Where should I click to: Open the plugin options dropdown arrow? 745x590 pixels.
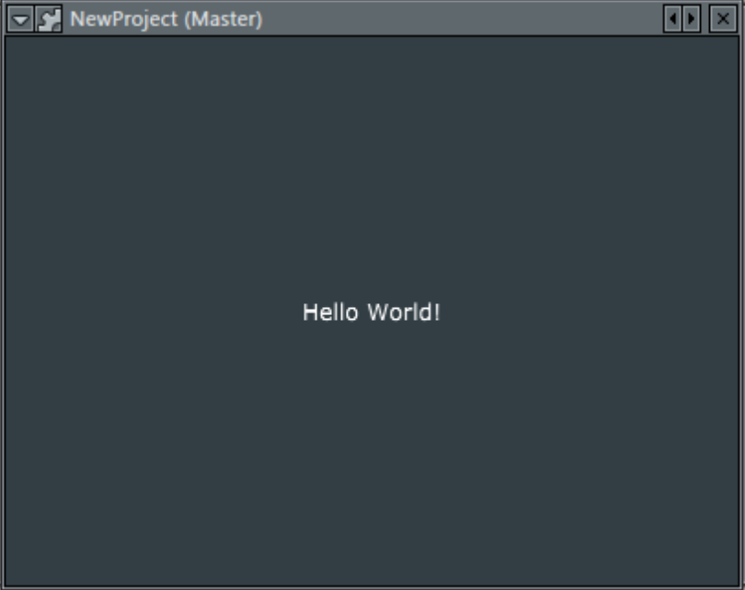[19, 19]
